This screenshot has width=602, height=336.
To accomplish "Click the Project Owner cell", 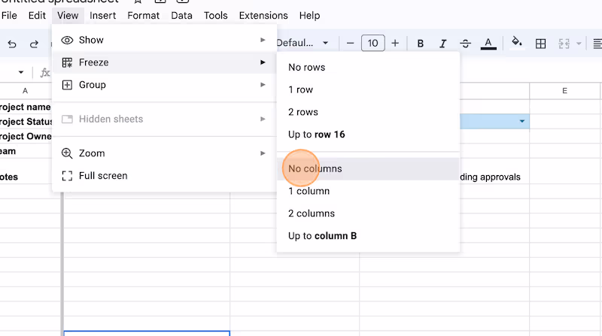I will 26,136.
